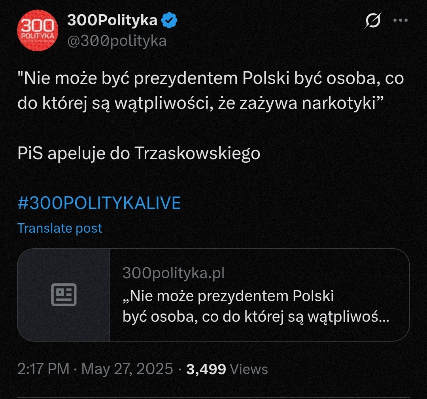Click the first line of the quoted text

point(210,78)
